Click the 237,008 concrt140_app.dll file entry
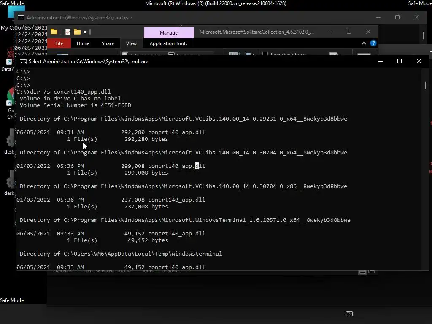The height and width of the screenshot is (324, 432). (111, 200)
